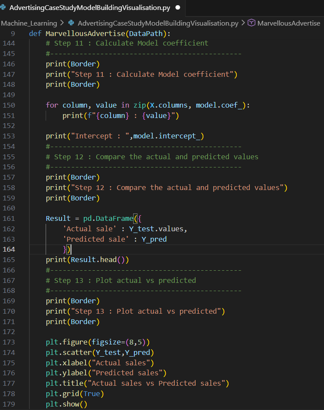Image resolution: width=324 pixels, height=410 pixels.
Task: Click 'Predicted sale' dictionary key
Action: [96, 239]
